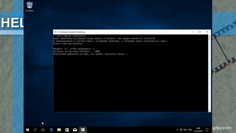
Task: Click the line ending with 100%
Action: 76,51
